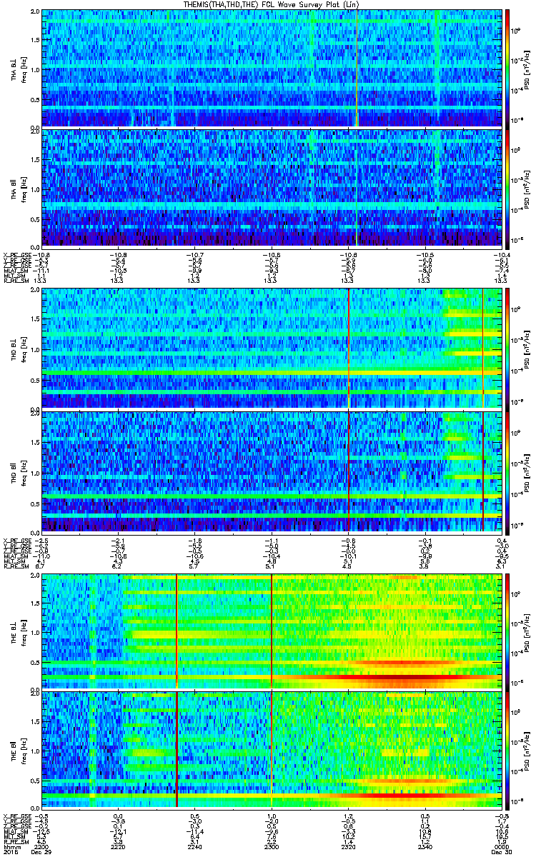This screenshot has width=536, height=857.
Task: Click the '2320' time tick label
Action: coord(347,846)
